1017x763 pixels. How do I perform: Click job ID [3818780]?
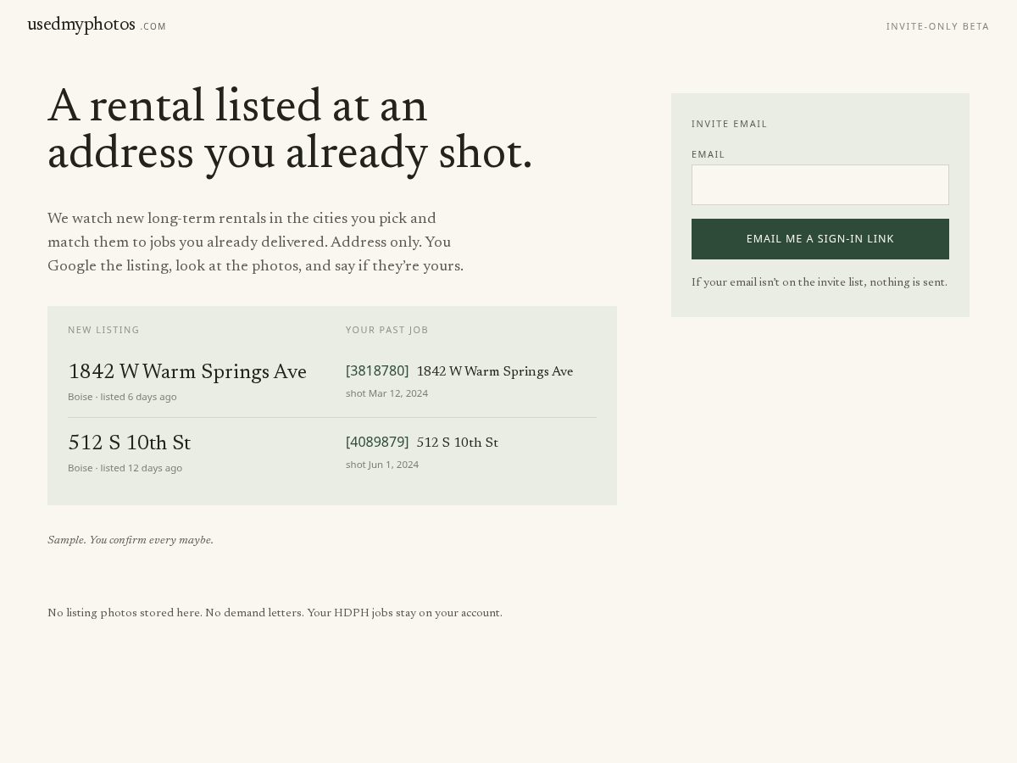pyautogui.click(x=377, y=370)
